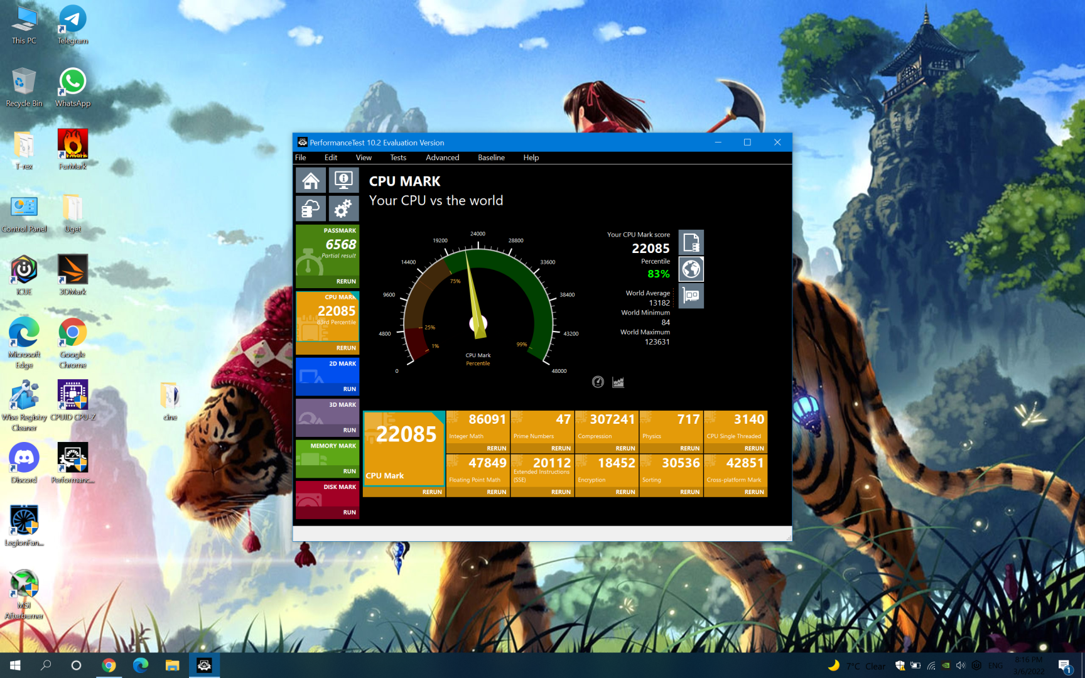Select the Discord desktop shortcut

coord(24,465)
